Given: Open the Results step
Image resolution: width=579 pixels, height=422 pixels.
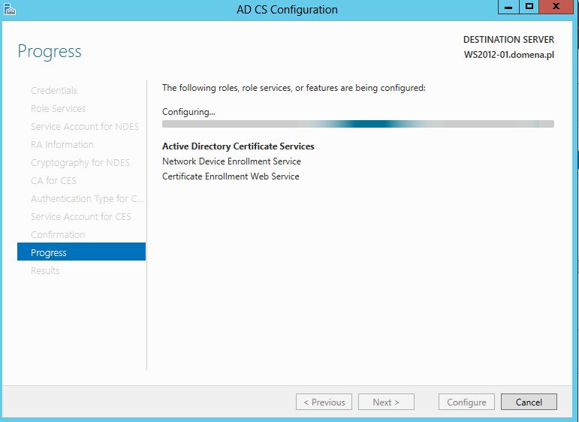Looking at the screenshot, I should pyautogui.click(x=45, y=270).
